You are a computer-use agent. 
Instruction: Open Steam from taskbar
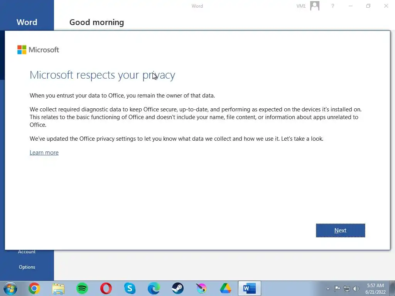177,288
